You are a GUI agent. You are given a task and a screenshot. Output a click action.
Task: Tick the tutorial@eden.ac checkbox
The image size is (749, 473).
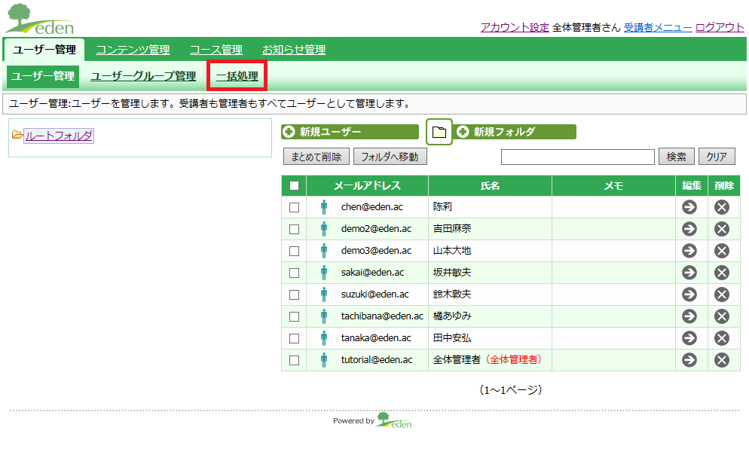coord(294,360)
